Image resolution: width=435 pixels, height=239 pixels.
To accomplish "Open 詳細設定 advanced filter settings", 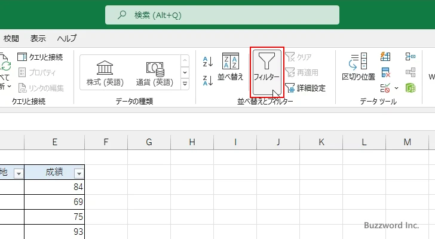I will click(305, 88).
